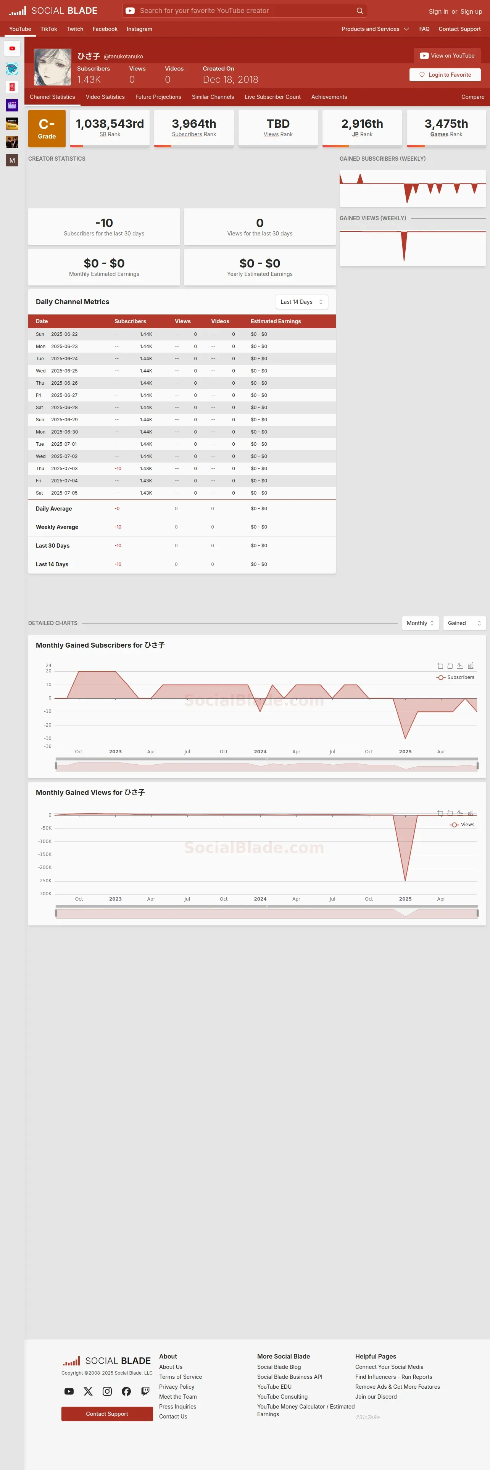Click left handle of Views chart slider
The height and width of the screenshot is (1470, 490).
point(56,913)
